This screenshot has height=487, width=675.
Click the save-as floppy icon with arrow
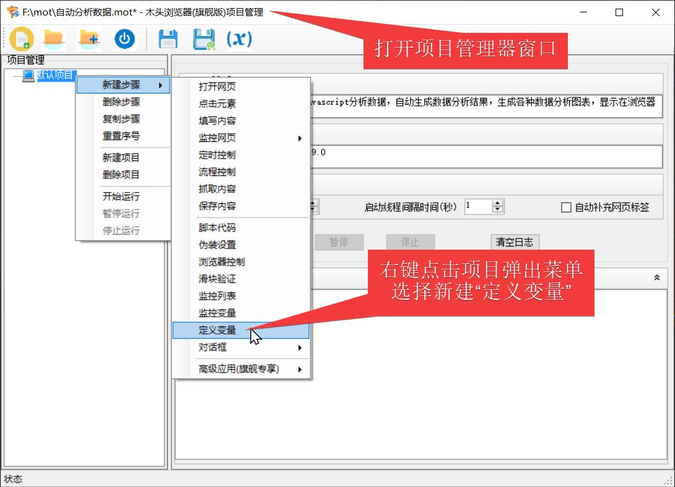point(204,39)
